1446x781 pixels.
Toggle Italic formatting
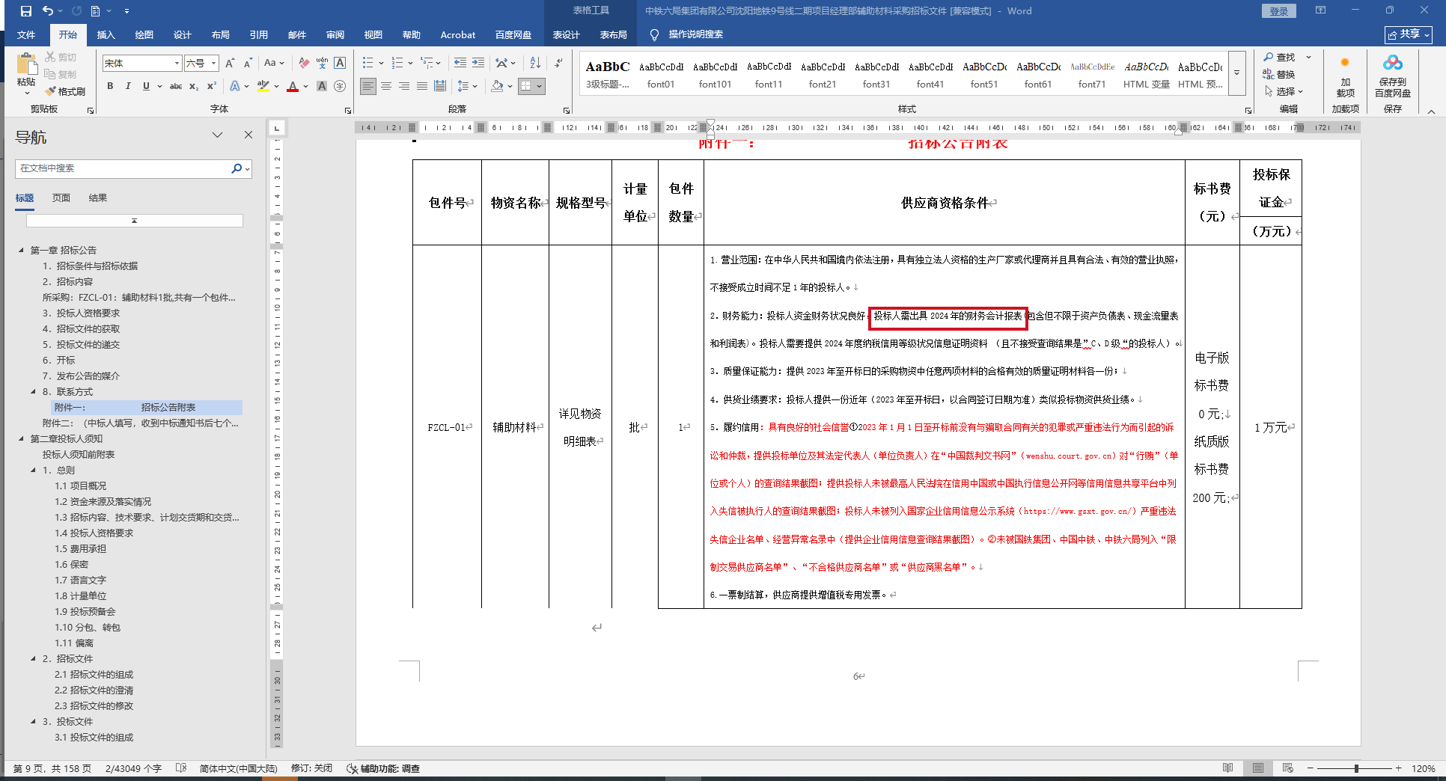pyautogui.click(x=128, y=87)
